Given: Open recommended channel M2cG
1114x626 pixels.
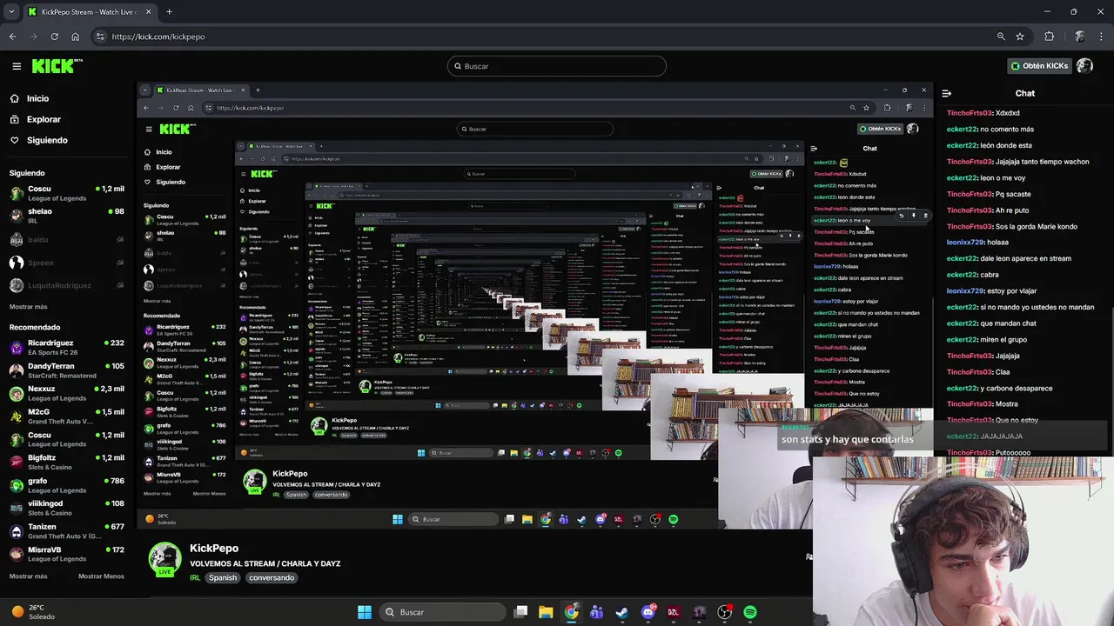Looking at the screenshot, I should click(x=67, y=416).
